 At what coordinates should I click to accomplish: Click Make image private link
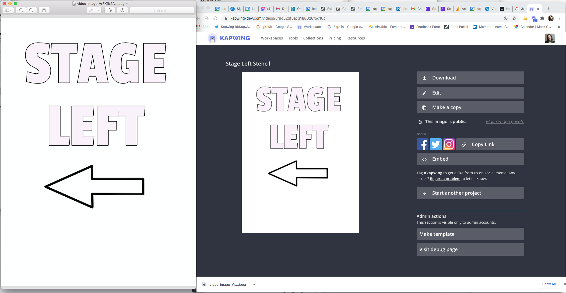(505, 122)
